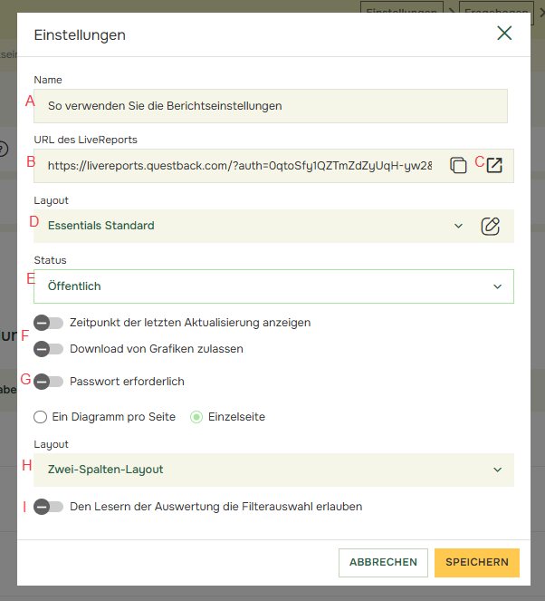The image size is (545, 601).
Task: Turn on Passwort erforderlich switch
Action: click(49, 382)
